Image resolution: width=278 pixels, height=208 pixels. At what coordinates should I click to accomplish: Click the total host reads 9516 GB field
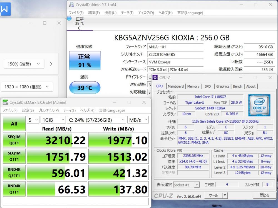[260, 47]
